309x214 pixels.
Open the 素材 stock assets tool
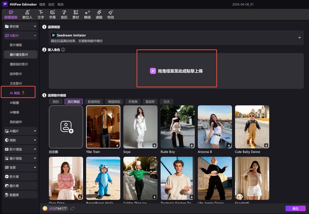click(x=76, y=15)
